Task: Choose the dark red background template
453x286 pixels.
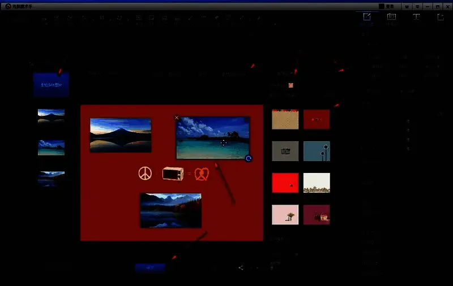Action: pos(317,119)
